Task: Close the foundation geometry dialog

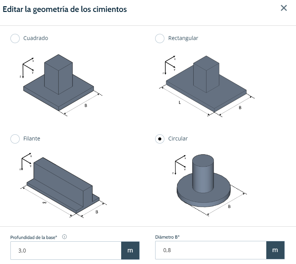Action: click(x=284, y=8)
